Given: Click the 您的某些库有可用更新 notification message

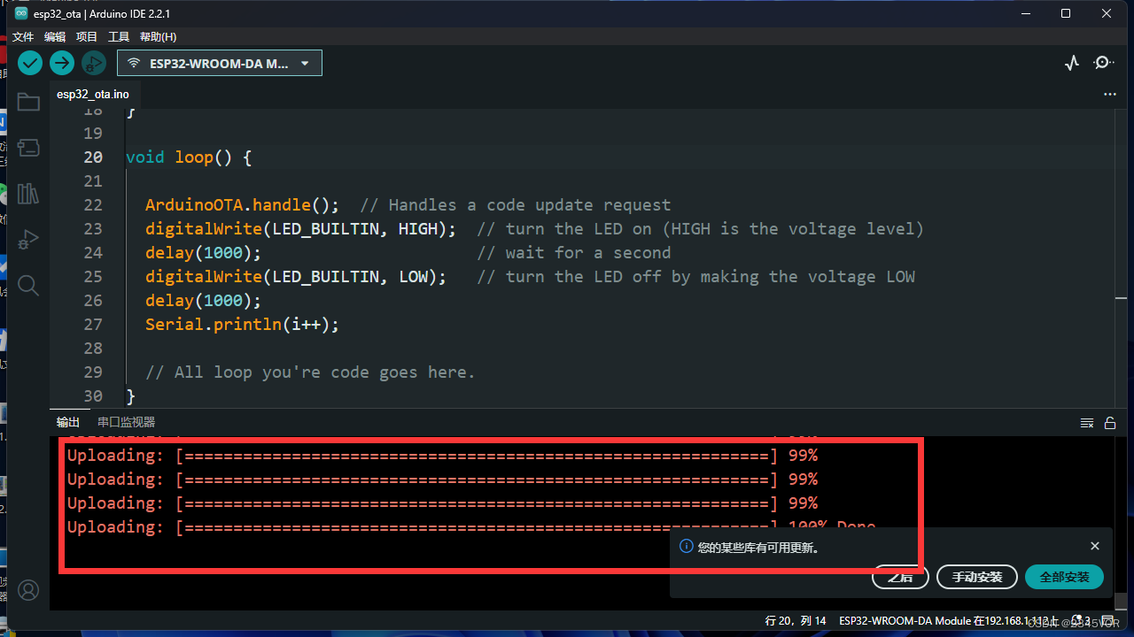Looking at the screenshot, I should tap(758, 548).
